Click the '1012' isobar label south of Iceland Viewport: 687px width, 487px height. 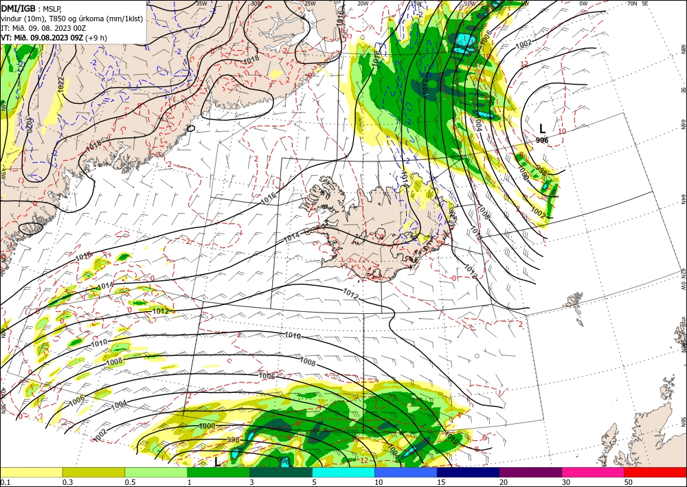coord(351,293)
